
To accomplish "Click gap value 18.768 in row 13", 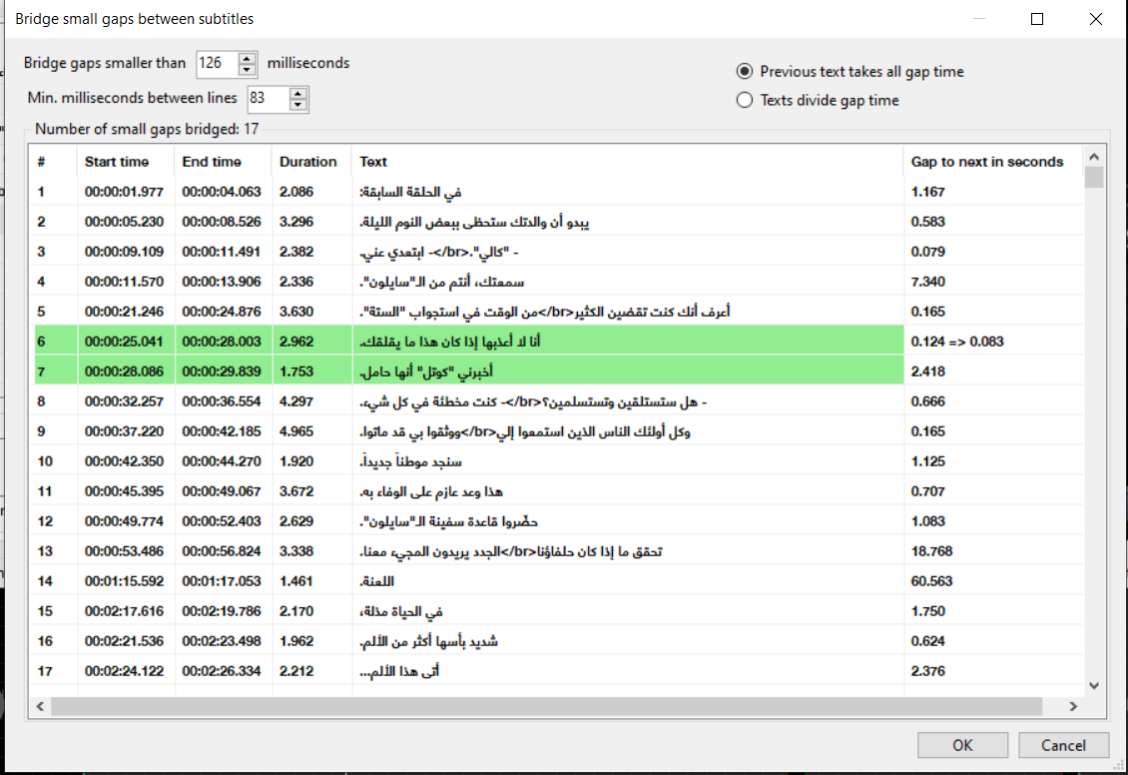I will pyautogui.click(x=931, y=551).
